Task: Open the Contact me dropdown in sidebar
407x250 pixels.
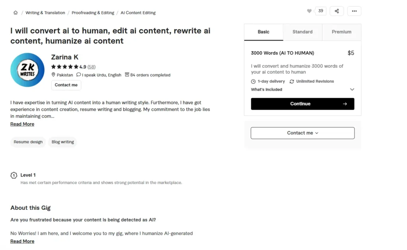Action: [x=302, y=133]
